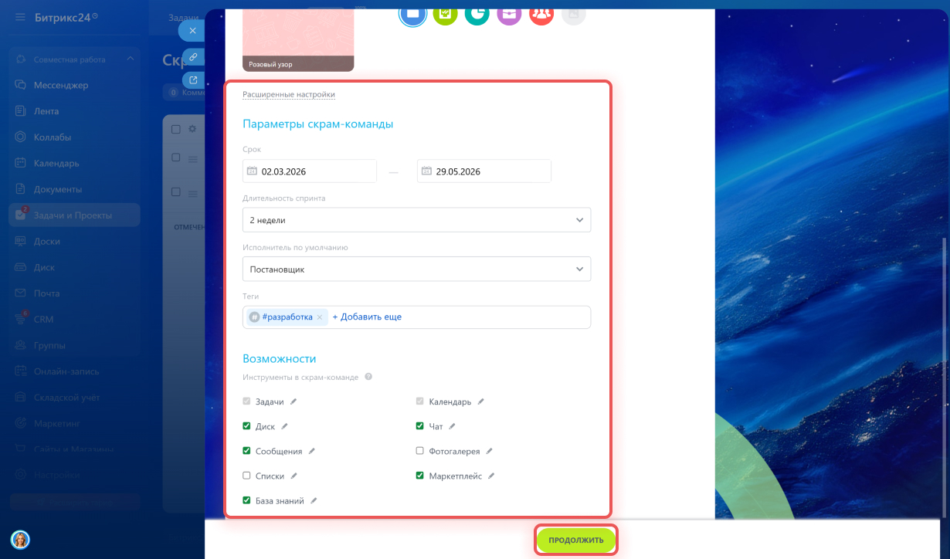Click the help question mark near Инструменты в скрам-команде
Image resolution: width=950 pixels, height=559 pixels.
pos(368,377)
